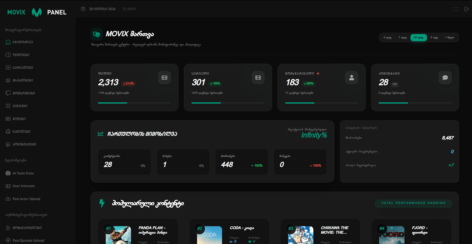This screenshot has width=472, height=244.
Task: Select the 1 წელი time range
Action: [x=449, y=38]
